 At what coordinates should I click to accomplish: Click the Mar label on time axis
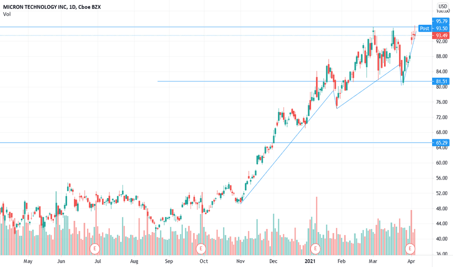373,261
